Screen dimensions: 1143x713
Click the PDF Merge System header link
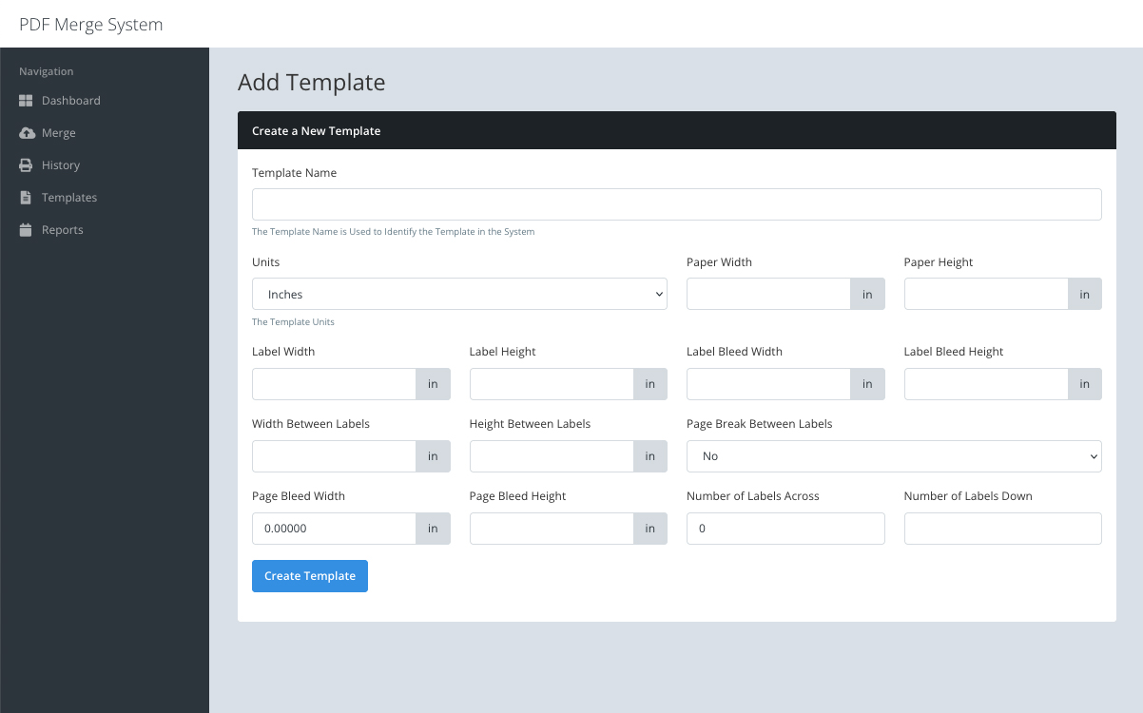click(90, 24)
